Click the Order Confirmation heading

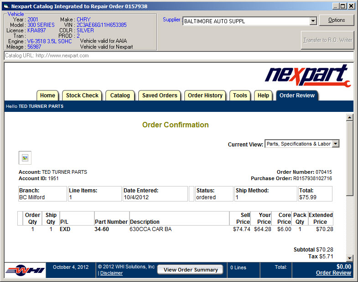point(175,125)
